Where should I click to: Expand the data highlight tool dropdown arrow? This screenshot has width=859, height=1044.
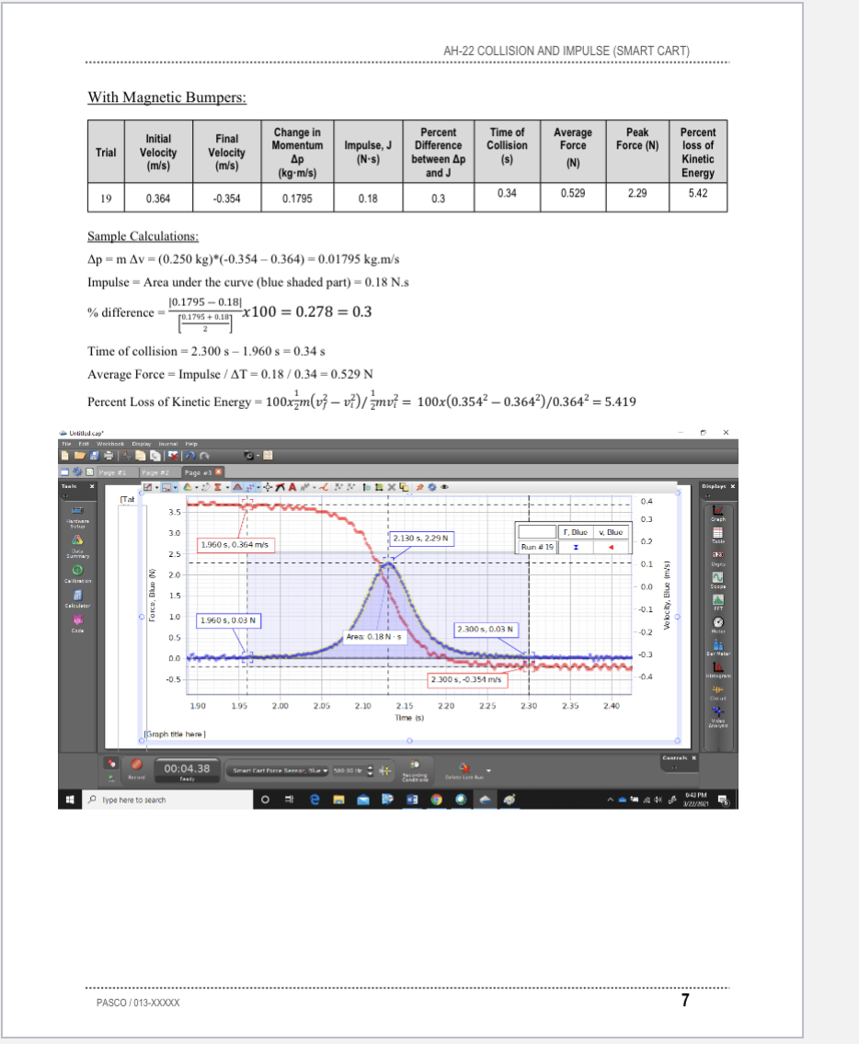(176, 488)
